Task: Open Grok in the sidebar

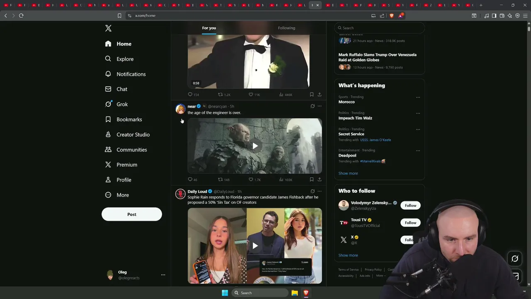Action: coord(117,104)
